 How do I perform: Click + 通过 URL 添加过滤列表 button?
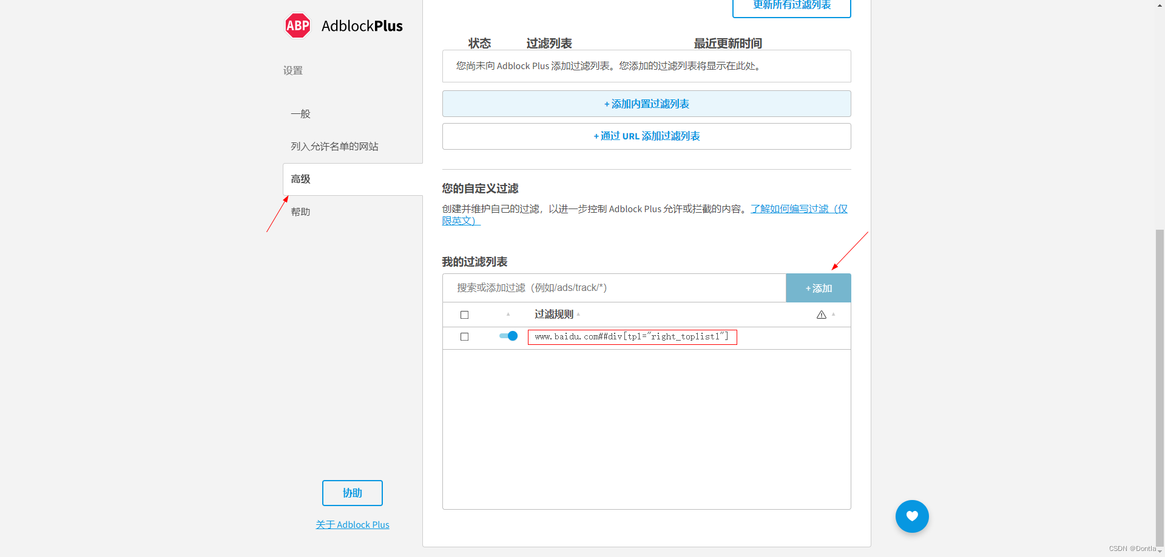[x=647, y=136]
